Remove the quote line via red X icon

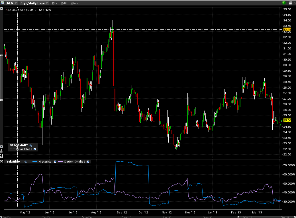tap(7, 10)
